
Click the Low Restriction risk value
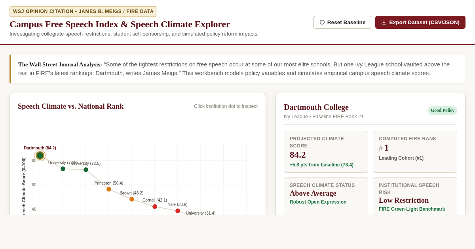point(404,200)
